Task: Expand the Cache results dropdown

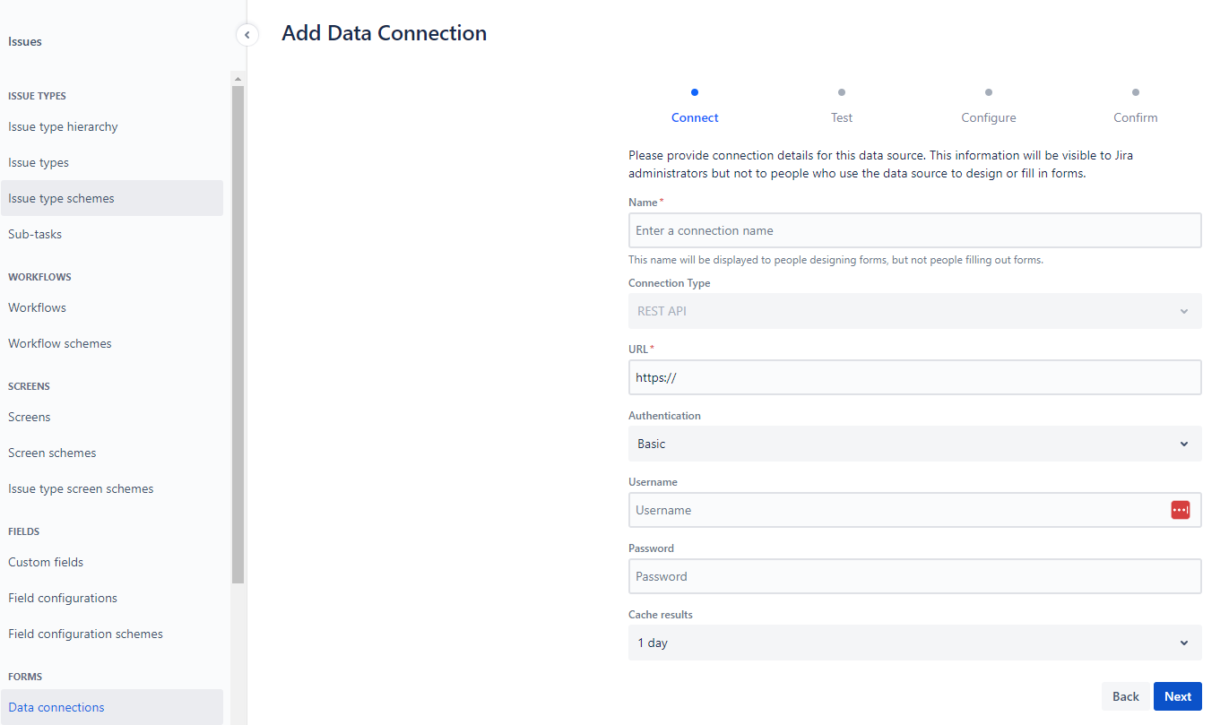Action: point(914,643)
